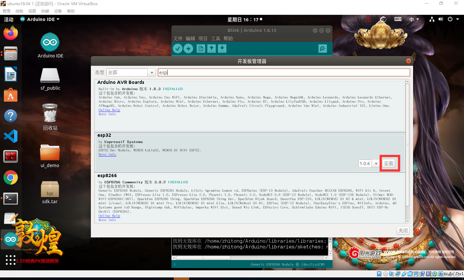The image size is (464, 280).
Task: Click 安装 to install esp32
Action: coord(389,164)
